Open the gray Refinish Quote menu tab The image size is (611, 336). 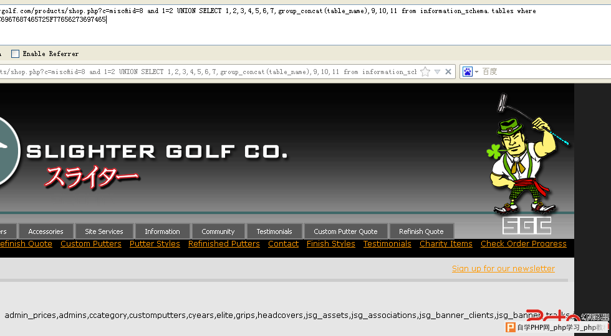coord(421,231)
